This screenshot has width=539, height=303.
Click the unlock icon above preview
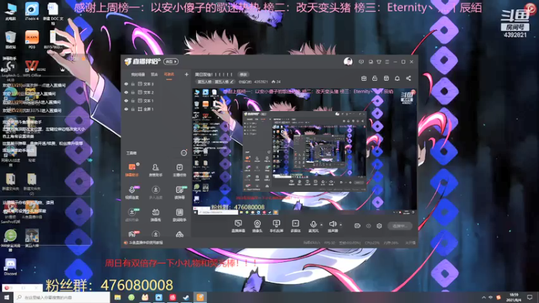[375, 78]
